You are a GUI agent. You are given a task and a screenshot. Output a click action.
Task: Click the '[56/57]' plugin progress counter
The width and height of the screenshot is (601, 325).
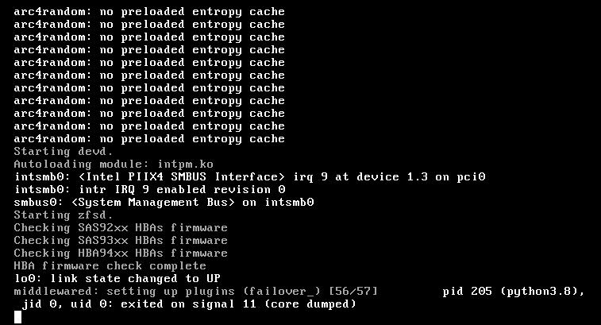(353, 292)
